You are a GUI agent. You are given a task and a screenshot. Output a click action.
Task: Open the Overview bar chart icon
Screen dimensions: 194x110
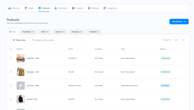9,8
